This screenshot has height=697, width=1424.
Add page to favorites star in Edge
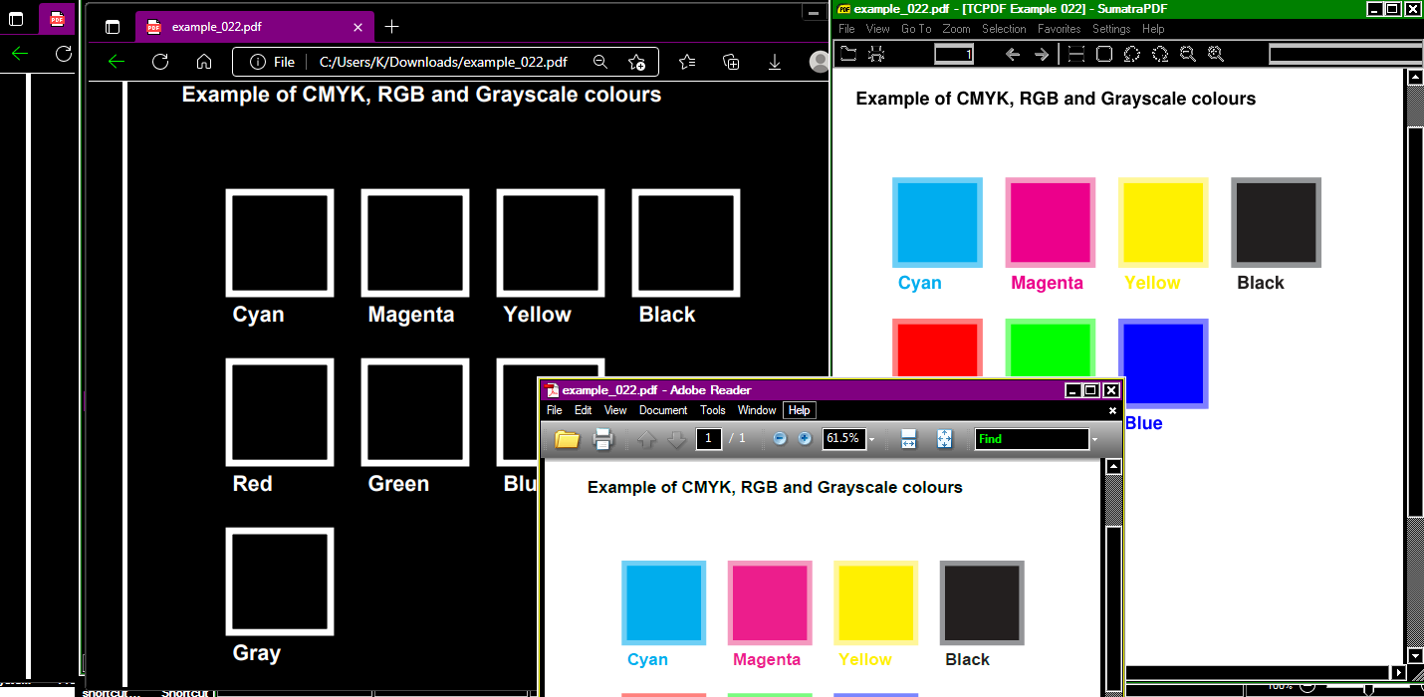point(637,62)
